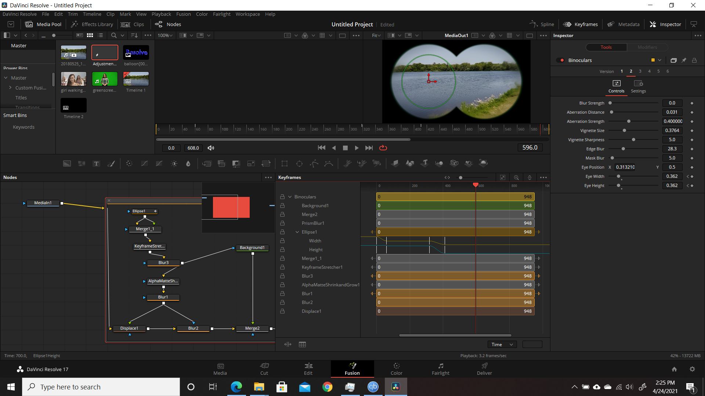Open the Fusion menu
Screen dimensions: 705x396
pyautogui.click(x=183, y=14)
